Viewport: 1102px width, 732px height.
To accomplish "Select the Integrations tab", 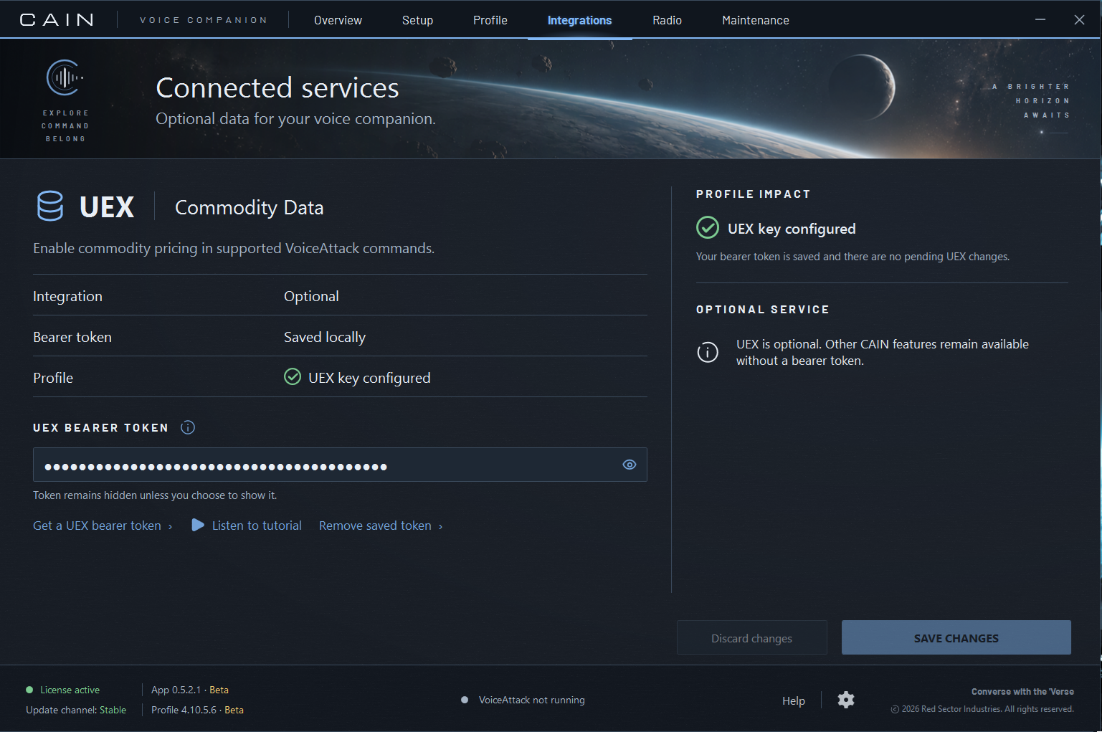I will click(579, 20).
